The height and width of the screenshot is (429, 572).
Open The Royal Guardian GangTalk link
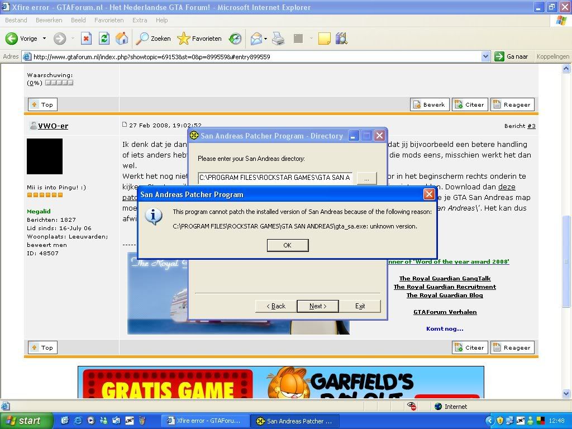point(445,278)
